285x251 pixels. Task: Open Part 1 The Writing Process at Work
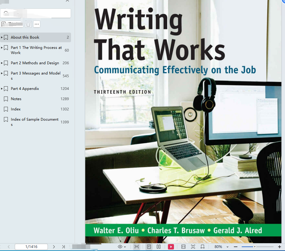(36, 50)
